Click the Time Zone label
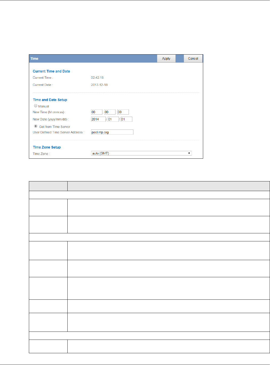This screenshot has width=270, height=365. point(41,154)
